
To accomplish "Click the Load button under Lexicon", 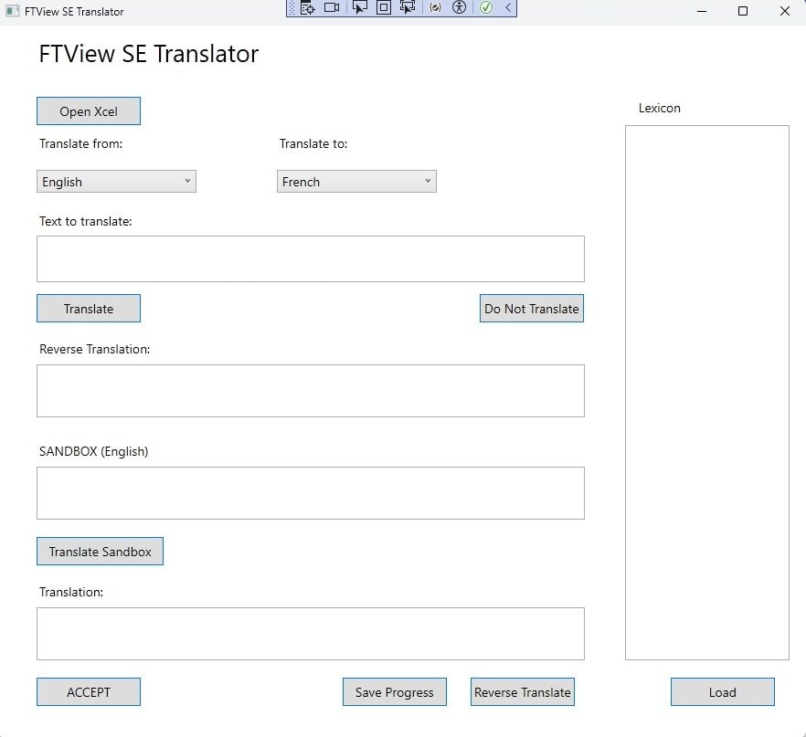I will click(x=722, y=692).
